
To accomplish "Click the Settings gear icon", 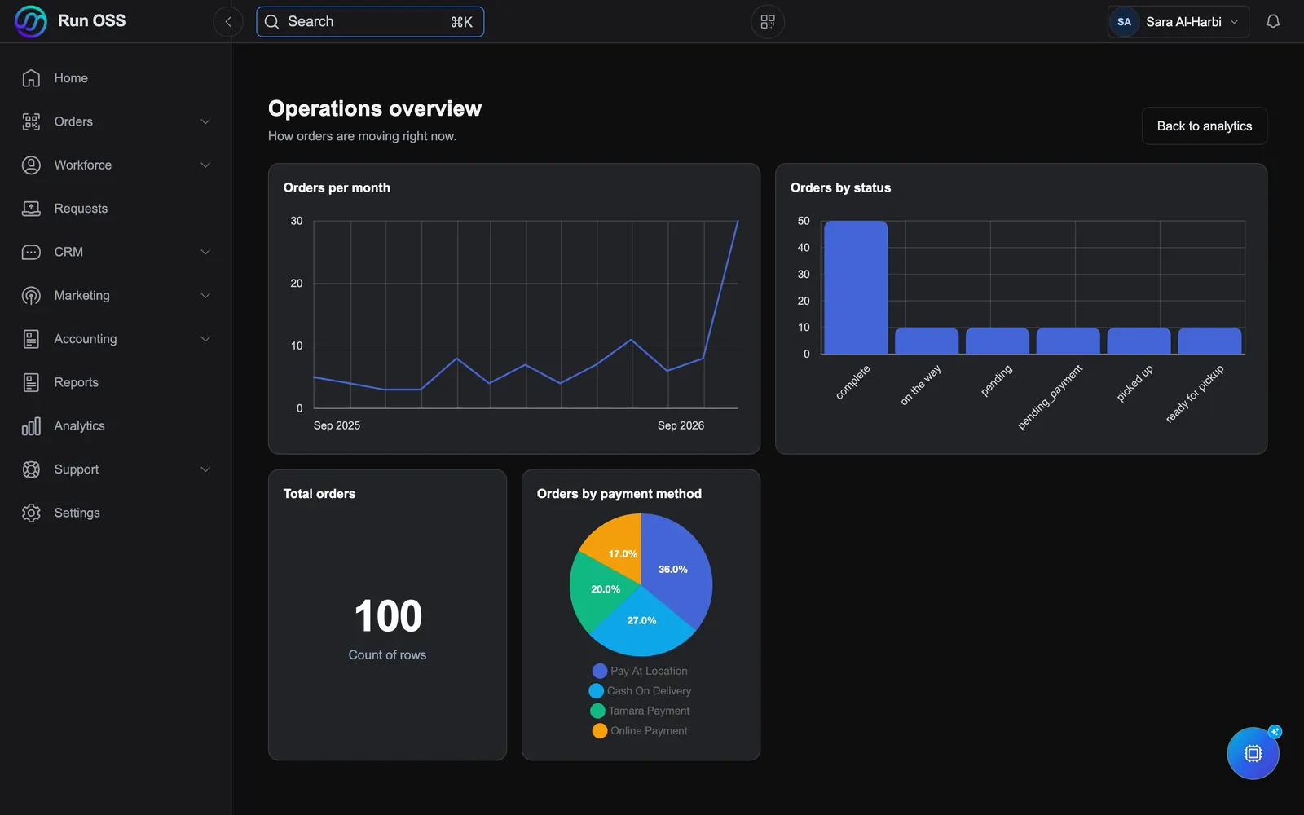I will tap(31, 513).
